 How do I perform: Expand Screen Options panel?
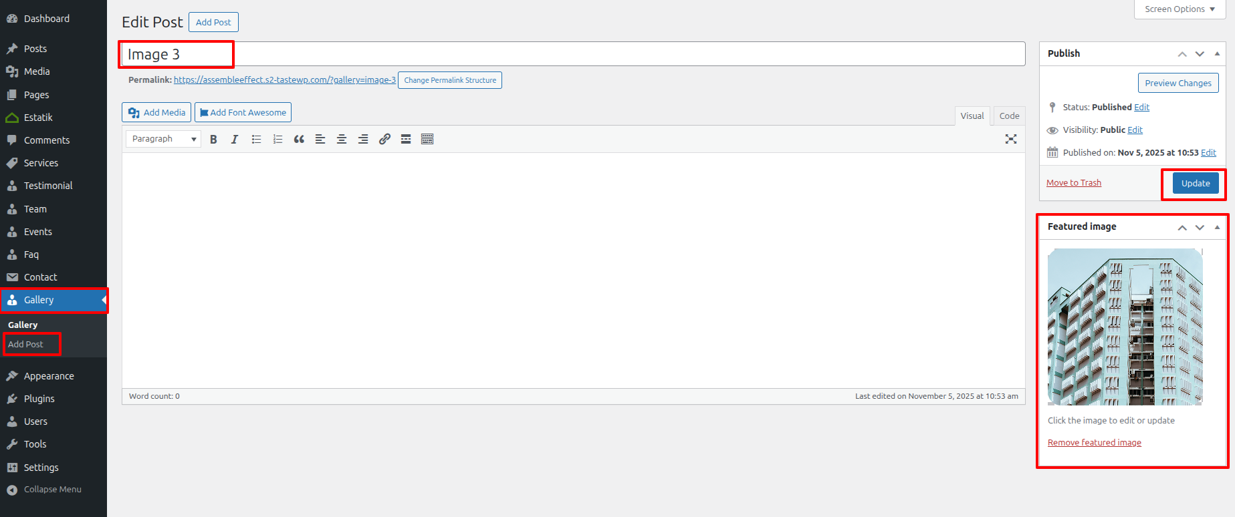1179,9
